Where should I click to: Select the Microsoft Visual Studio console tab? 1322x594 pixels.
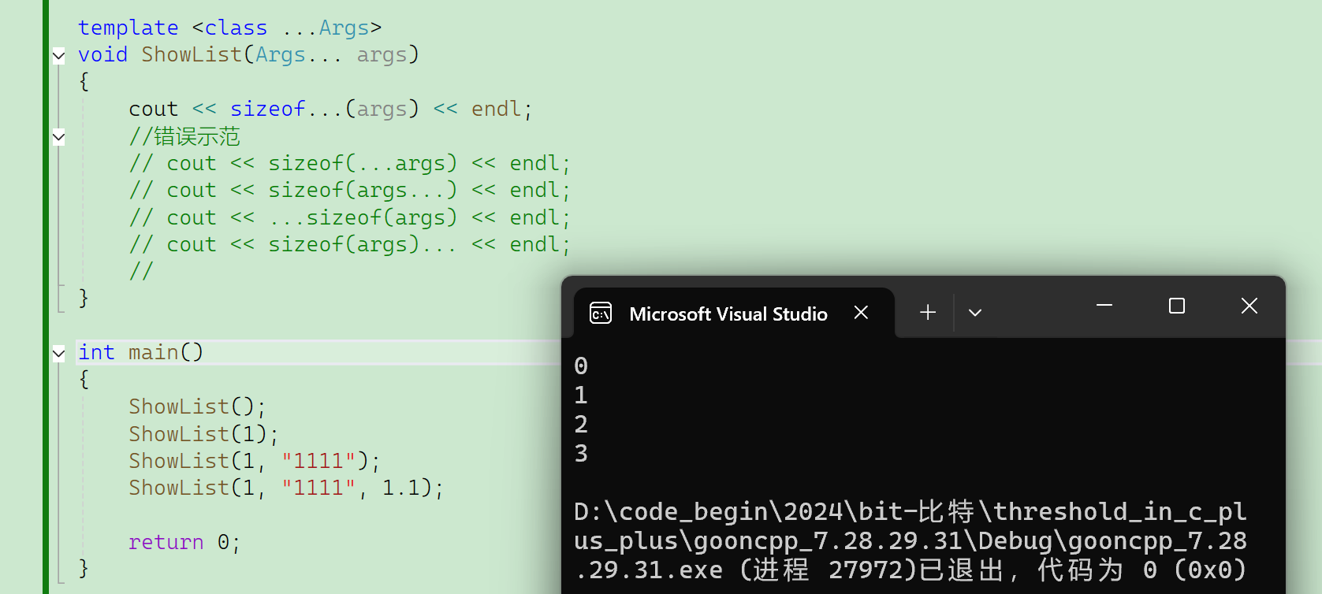click(x=734, y=314)
